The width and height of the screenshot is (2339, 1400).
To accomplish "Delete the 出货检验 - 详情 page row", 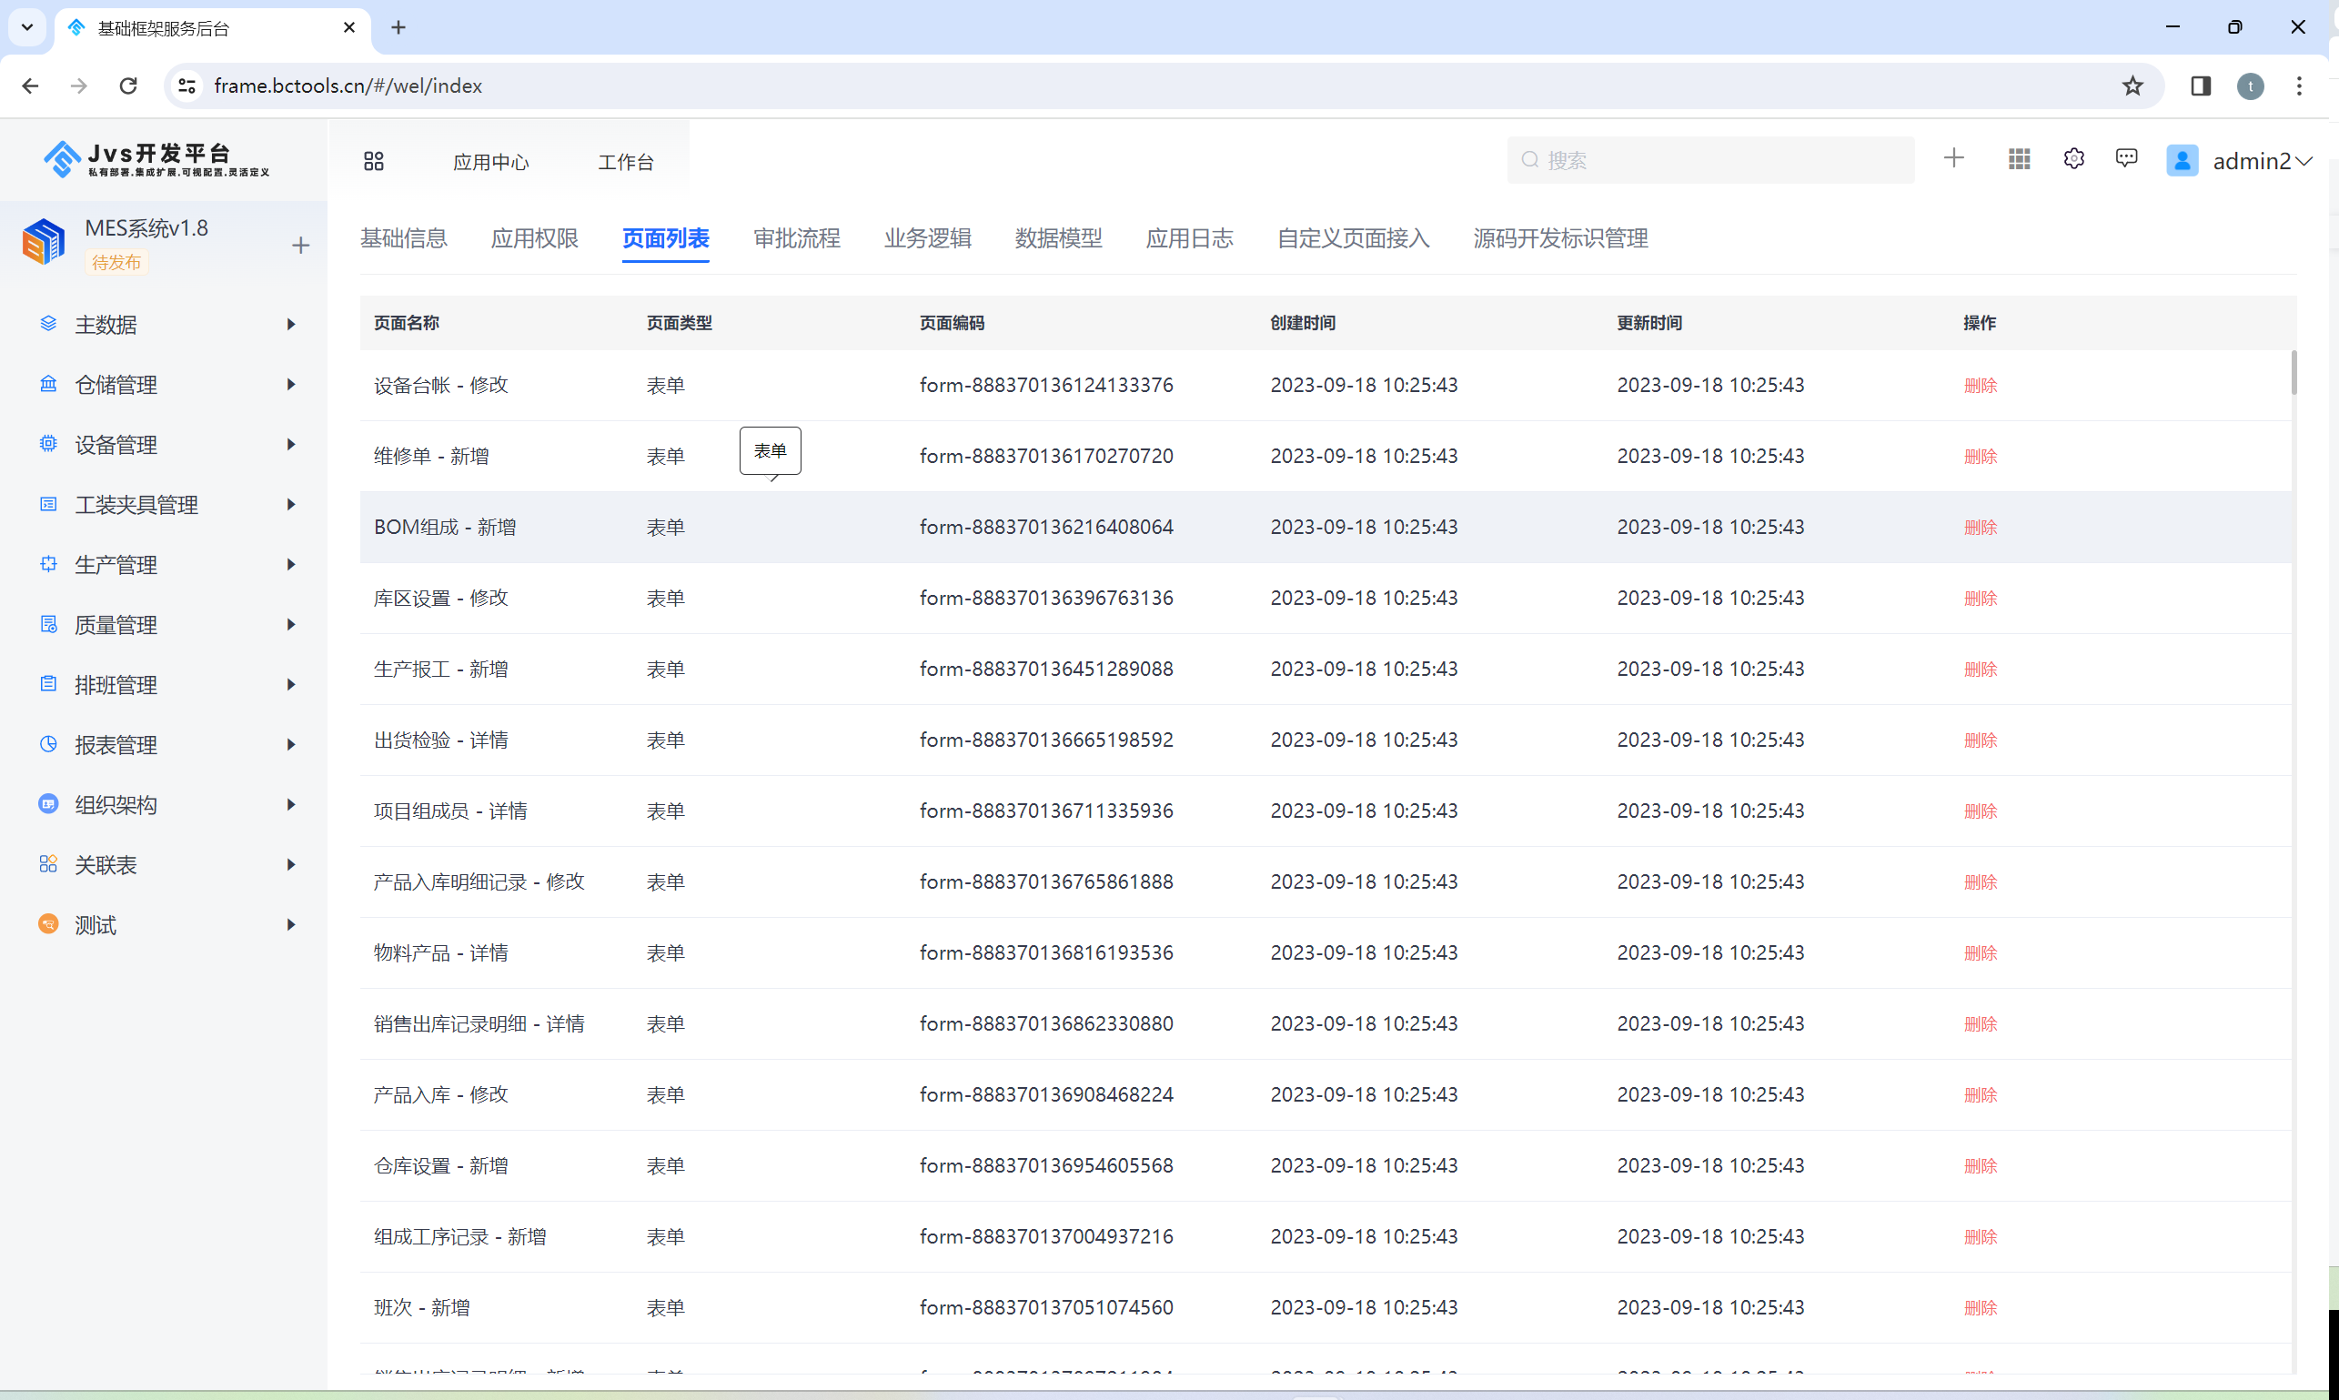I will click(1981, 740).
